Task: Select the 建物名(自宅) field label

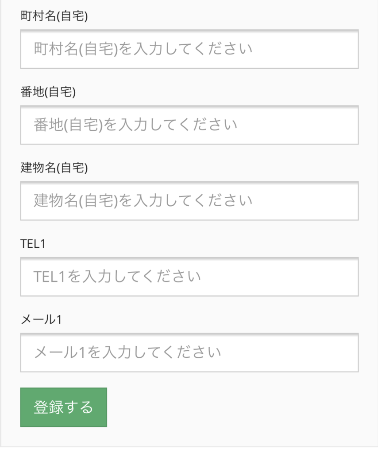Action: point(54,168)
